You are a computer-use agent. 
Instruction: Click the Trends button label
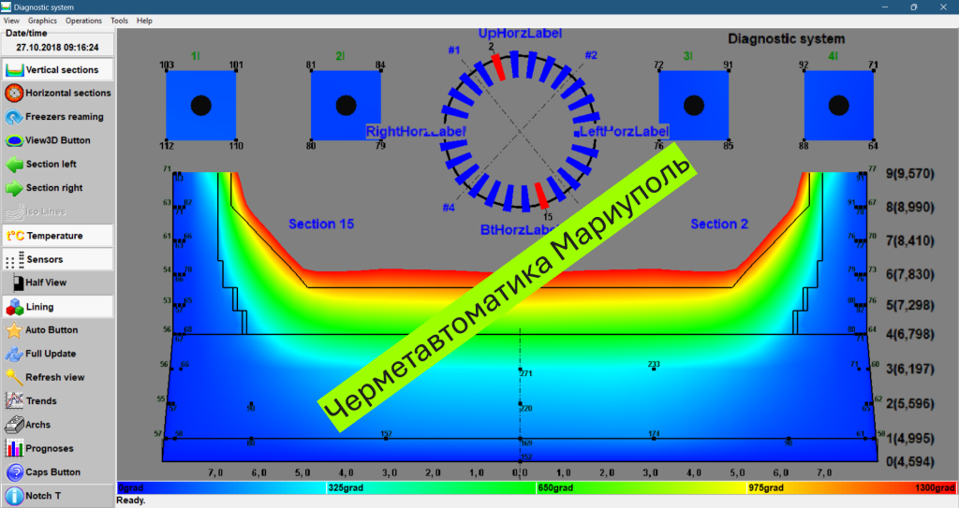tap(41, 401)
